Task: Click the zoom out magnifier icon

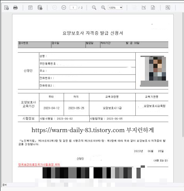Action: click(x=94, y=8)
